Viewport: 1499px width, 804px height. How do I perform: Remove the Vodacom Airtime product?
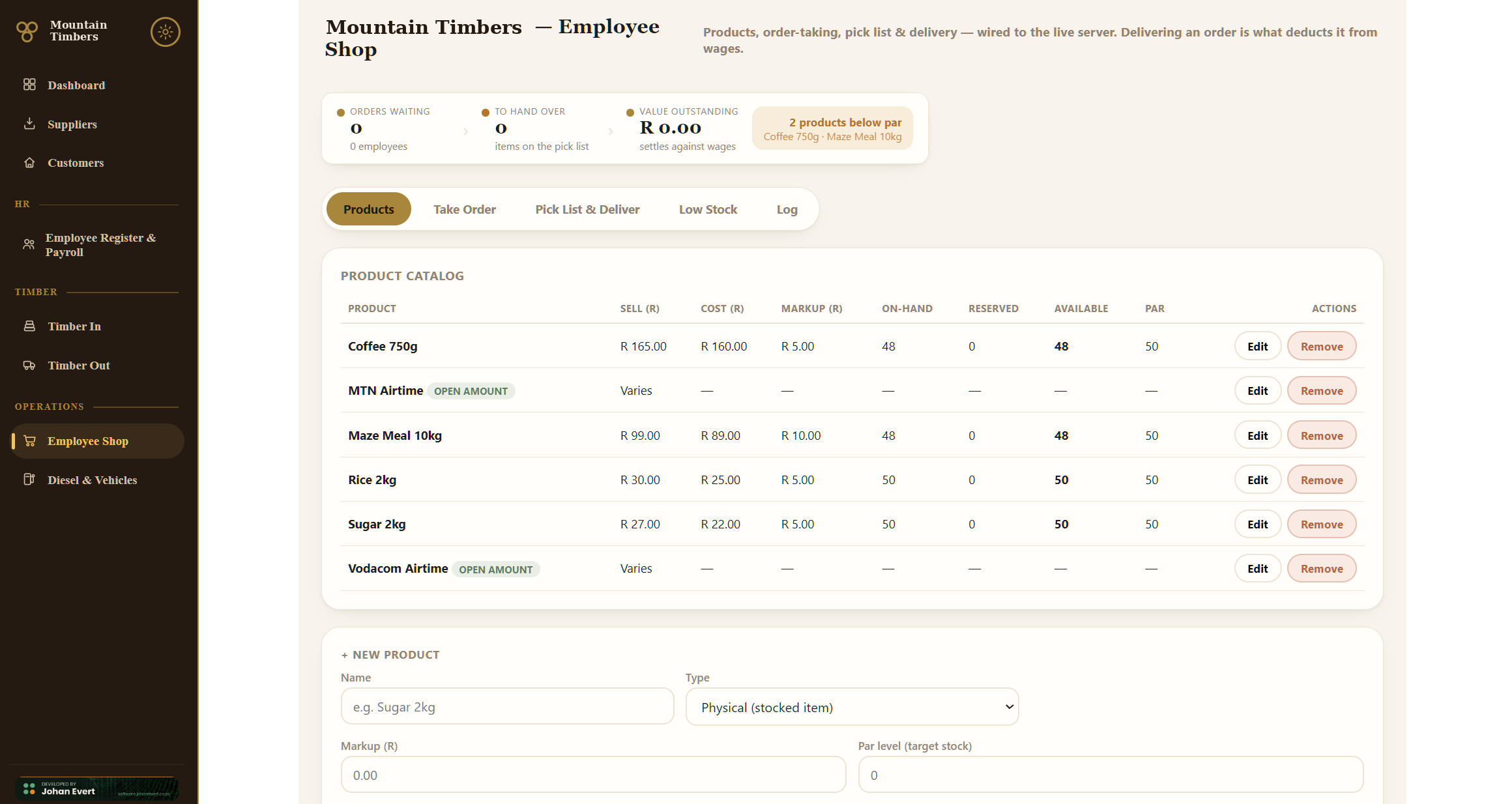click(1322, 568)
